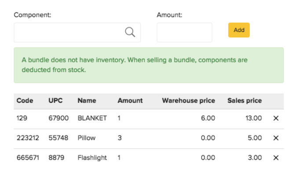Delete the Flashlight row via X icon
Viewport: 286px width, 170px height.
coord(276,157)
